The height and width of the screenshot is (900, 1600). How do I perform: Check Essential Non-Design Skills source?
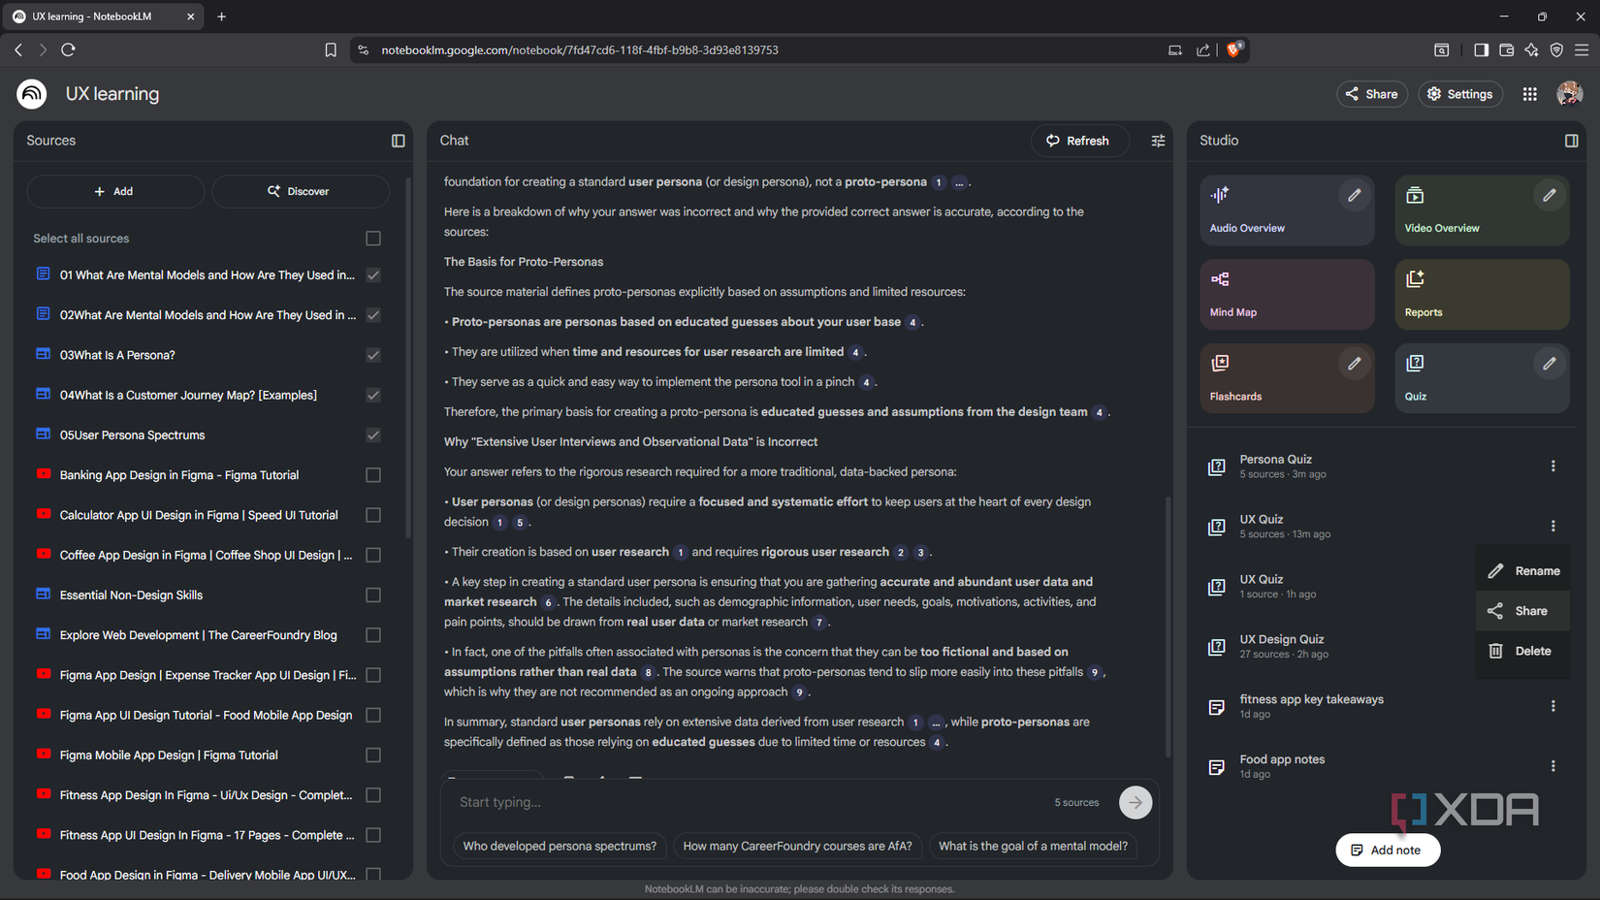[x=373, y=595]
